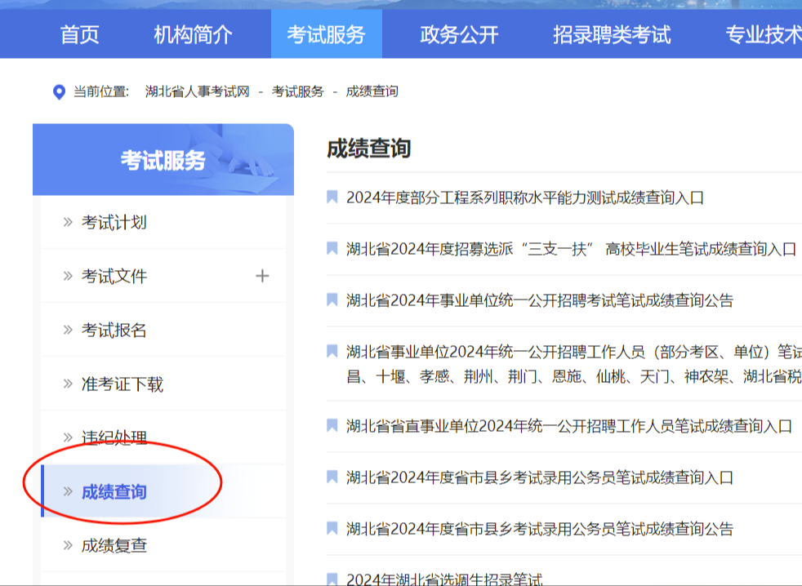Expand the 考试文件 submenu with plus icon
Screen dimensions: 802x586
262,276
